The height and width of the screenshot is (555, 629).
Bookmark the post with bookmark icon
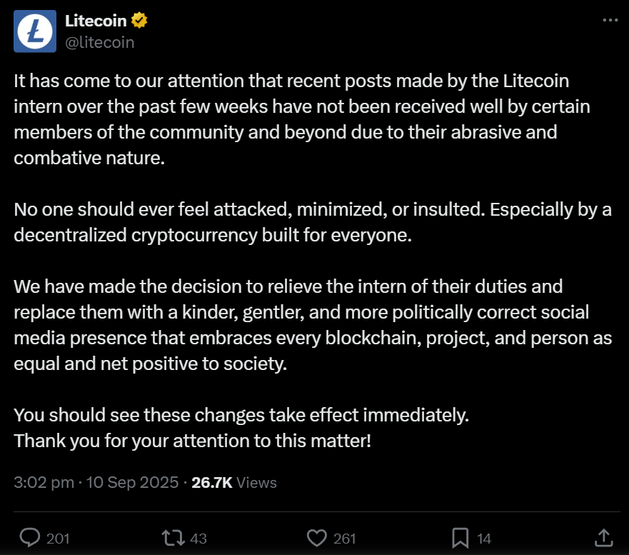coord(460,538)
